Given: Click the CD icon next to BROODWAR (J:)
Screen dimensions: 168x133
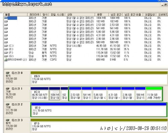Looking at the screenshot, I should click(x=6, y=60).
